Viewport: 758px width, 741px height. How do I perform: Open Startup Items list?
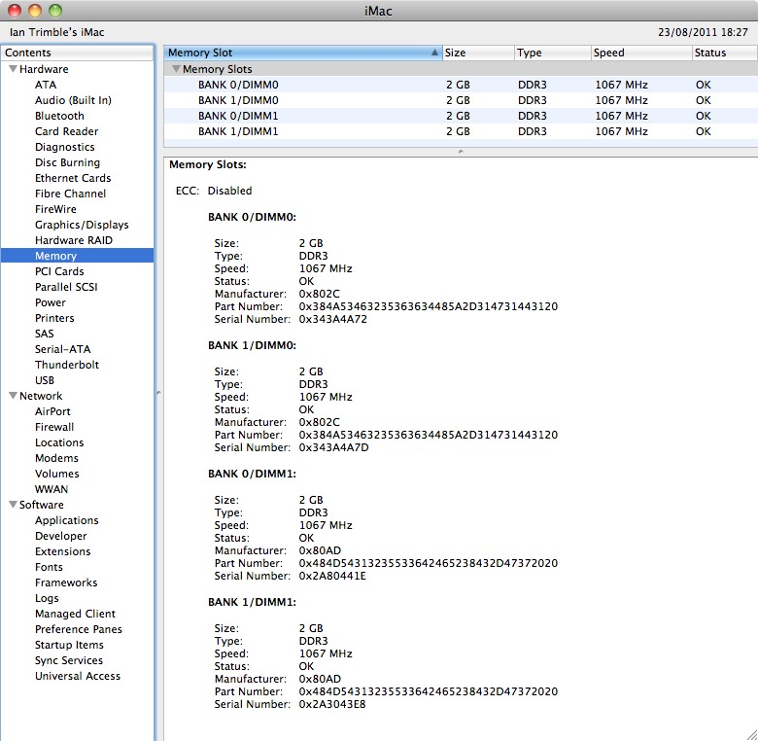coord(69,645)
